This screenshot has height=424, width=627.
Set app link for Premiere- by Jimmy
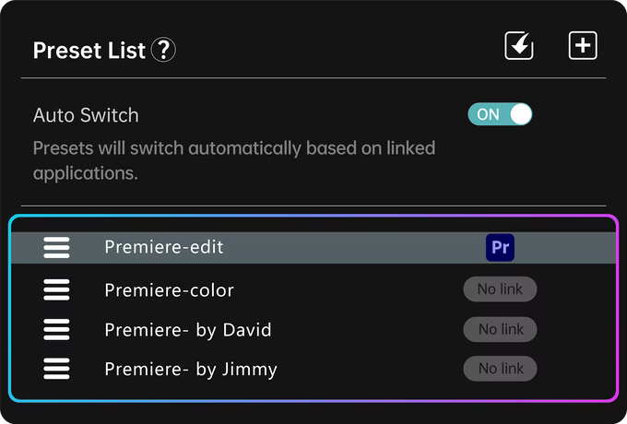coord(500,369)
